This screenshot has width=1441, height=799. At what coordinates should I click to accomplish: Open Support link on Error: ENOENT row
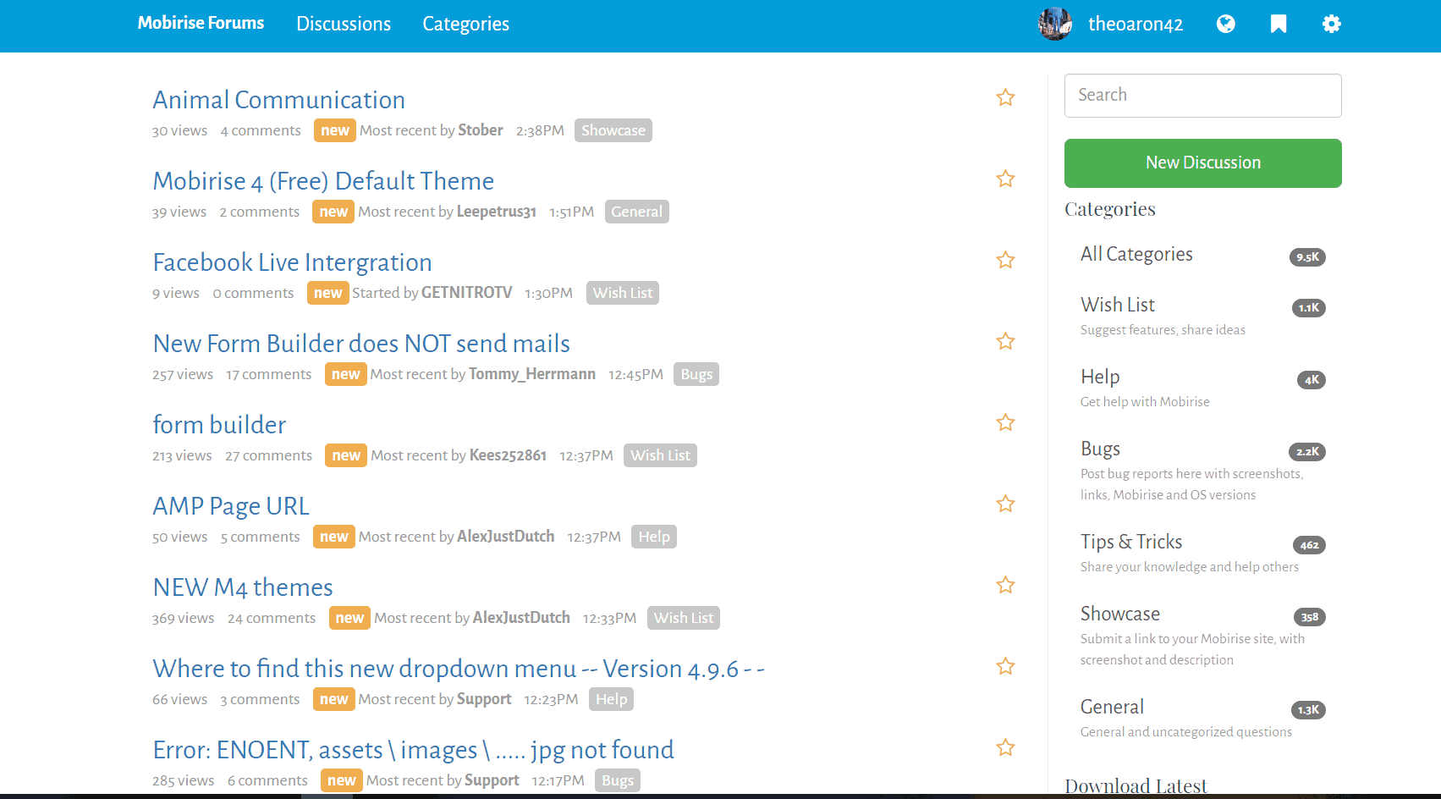pos(492,780)
